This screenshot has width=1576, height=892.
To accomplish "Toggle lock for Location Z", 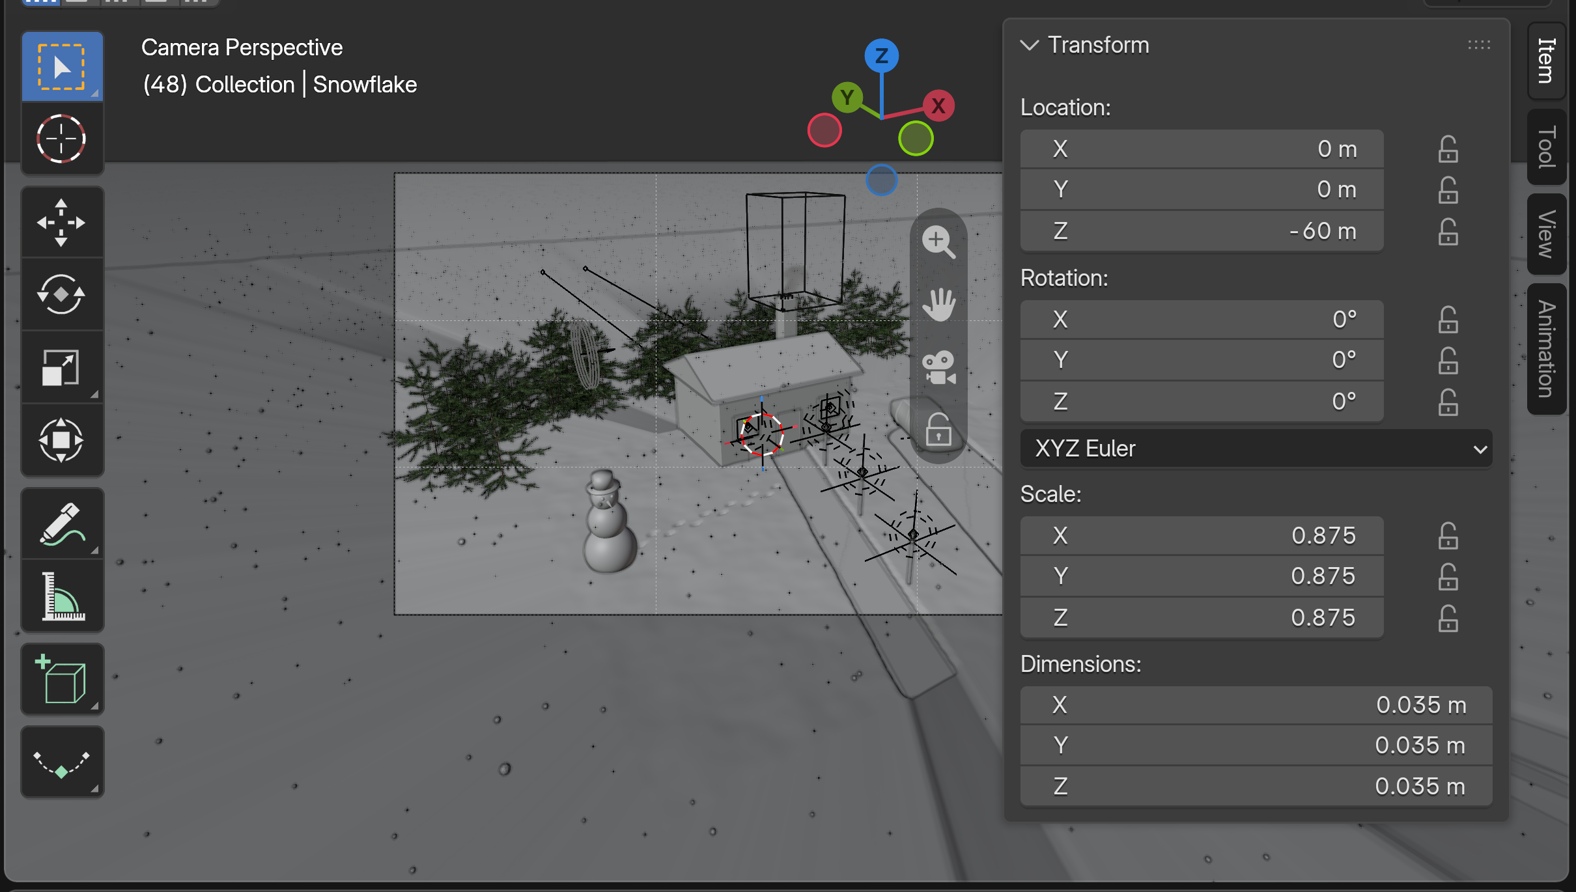I will (1448, 231).
